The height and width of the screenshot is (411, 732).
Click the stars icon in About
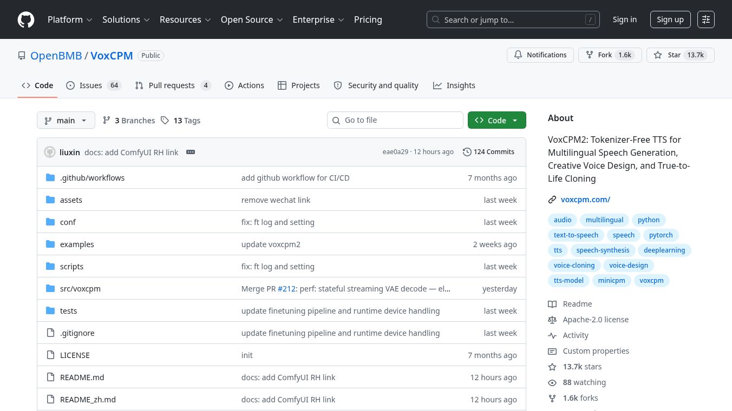coord(552,367)
